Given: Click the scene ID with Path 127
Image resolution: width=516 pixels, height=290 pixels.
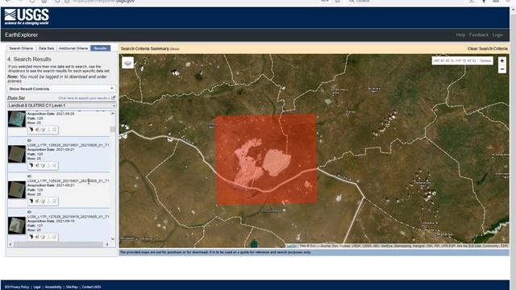Looking at the screenshot, I should (68, 217).
